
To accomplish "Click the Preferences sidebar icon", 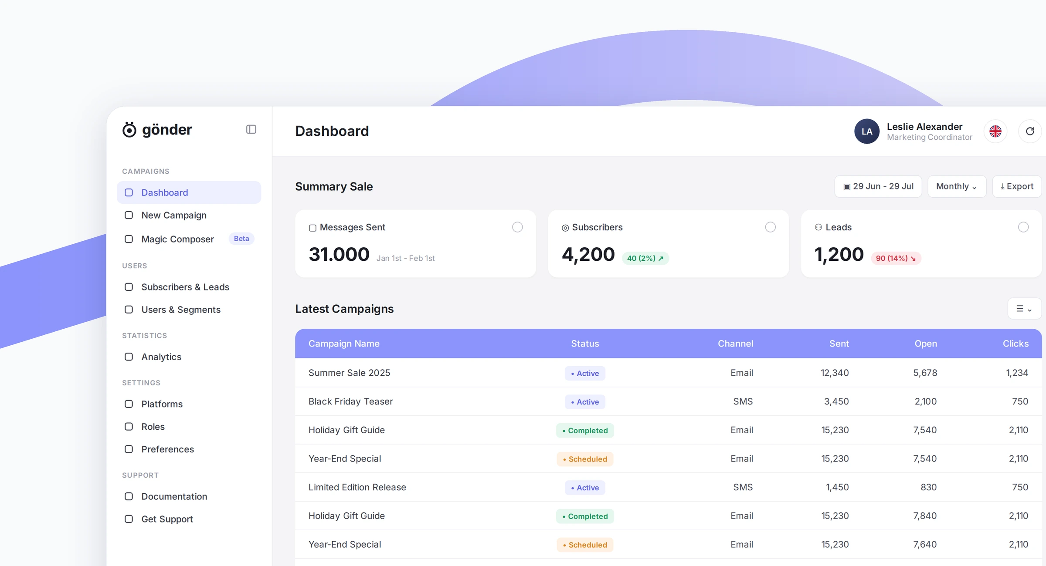I will pyautogui.click(x=129, y=449).
